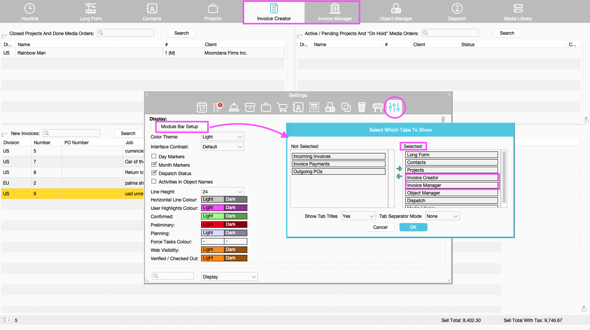Select the Display settings sliders icon
The width and height of the screenshot is (590, 330).
pyautogui.click(x=395, y=107)
